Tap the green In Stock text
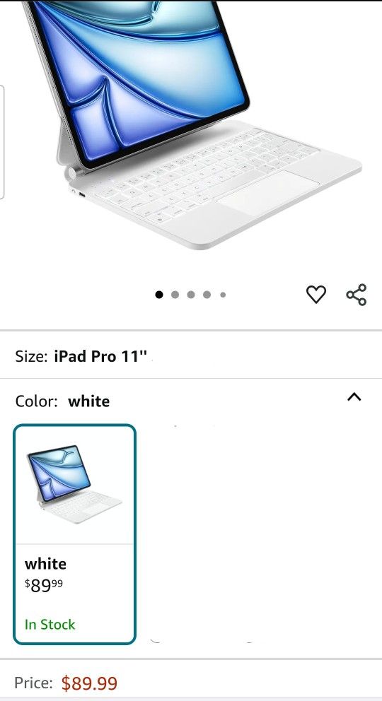The image size is (382, 701). coord(50,624)
